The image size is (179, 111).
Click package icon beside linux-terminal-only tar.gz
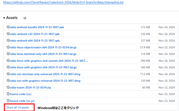coord(8,54)
